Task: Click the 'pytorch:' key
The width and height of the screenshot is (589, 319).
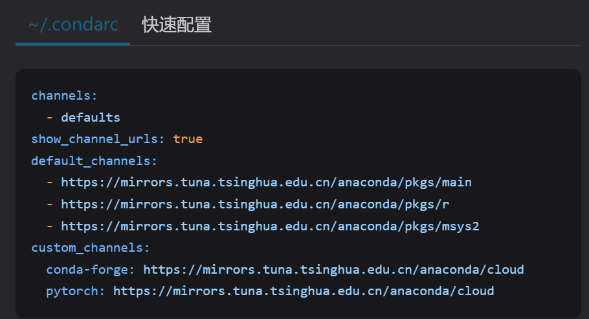Action: tap(76, 291)
